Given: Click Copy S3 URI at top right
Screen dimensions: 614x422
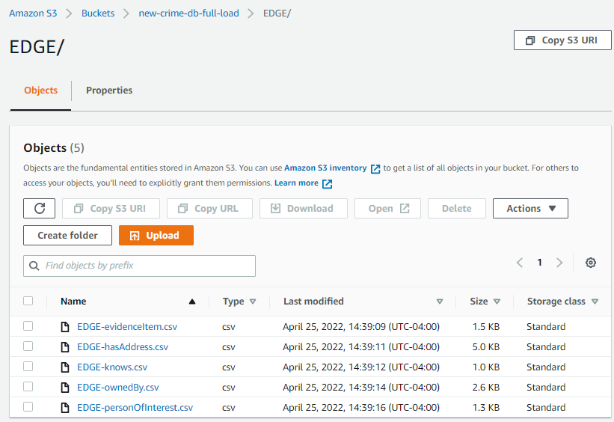Looking at the screenshot, I should coord(562,40).
